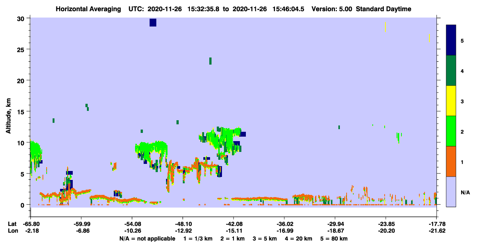Screen dimensions: 485x249
Task: Click the latitude value '-36.02'
Action: click(x=284, y=224)
